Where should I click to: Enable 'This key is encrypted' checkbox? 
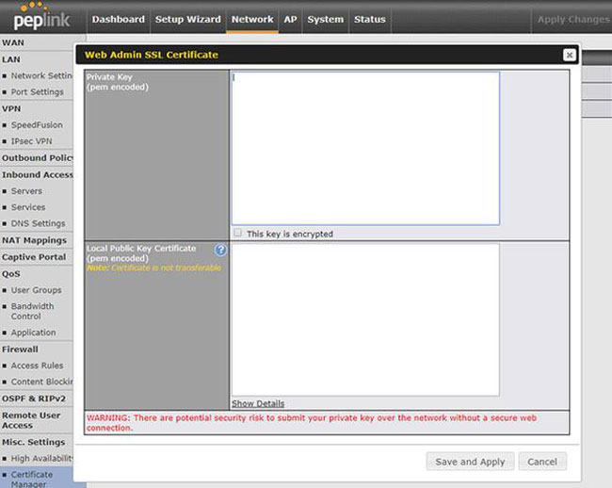pyautogui.click(x=238, y=233)
